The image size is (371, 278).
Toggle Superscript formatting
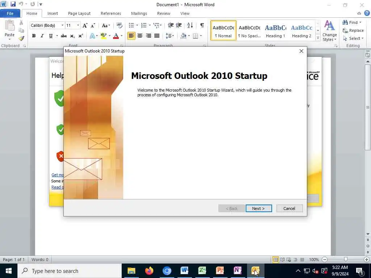click(81, 36)
